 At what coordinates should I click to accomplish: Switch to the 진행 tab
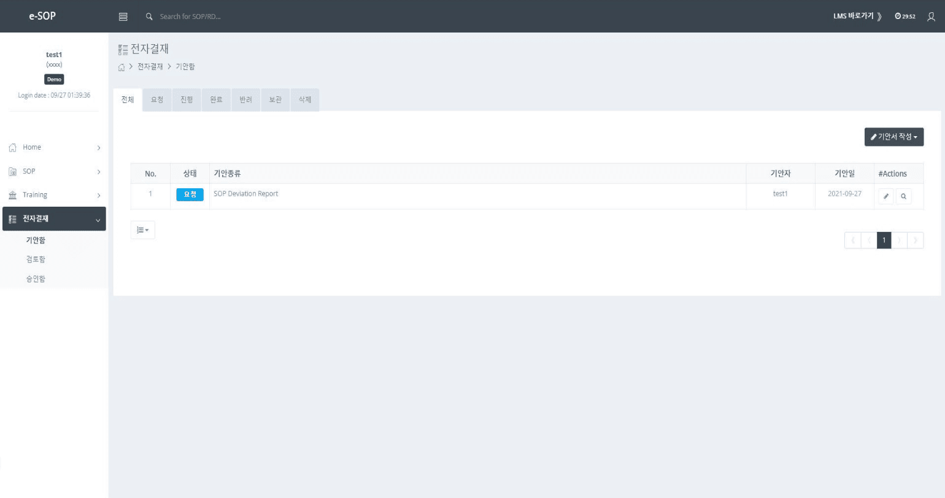click(187, 99)
